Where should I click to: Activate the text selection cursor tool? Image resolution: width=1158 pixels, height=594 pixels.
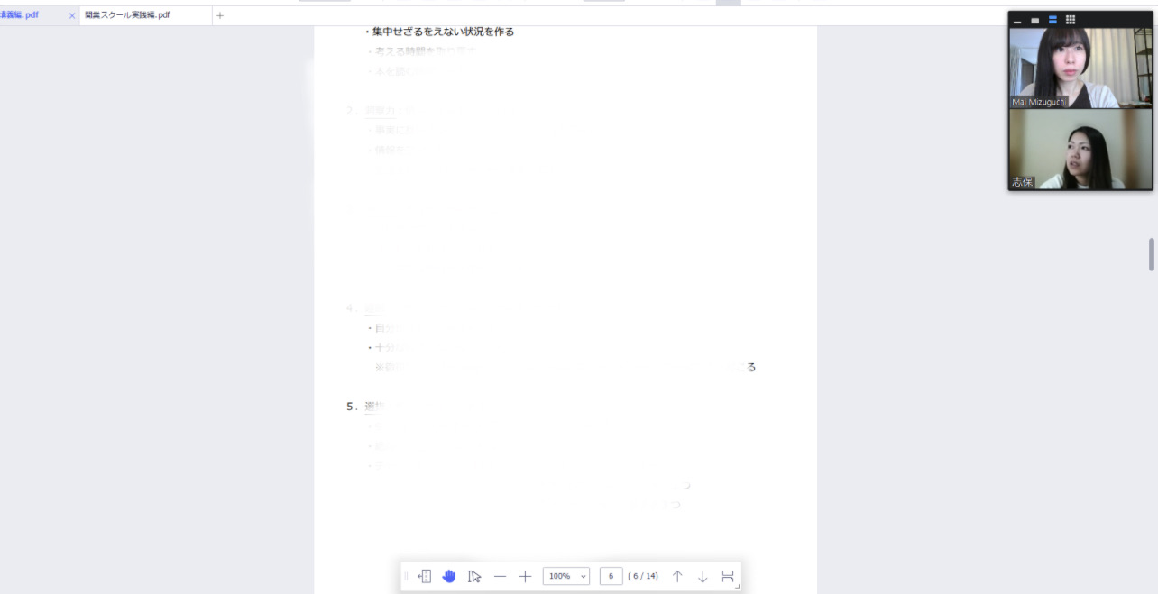click(x=474, y=576)
